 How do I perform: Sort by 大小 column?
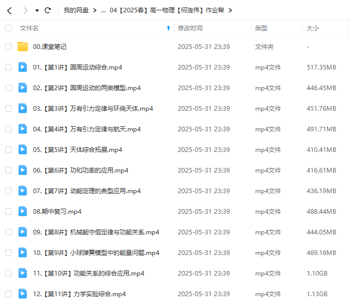312,28
